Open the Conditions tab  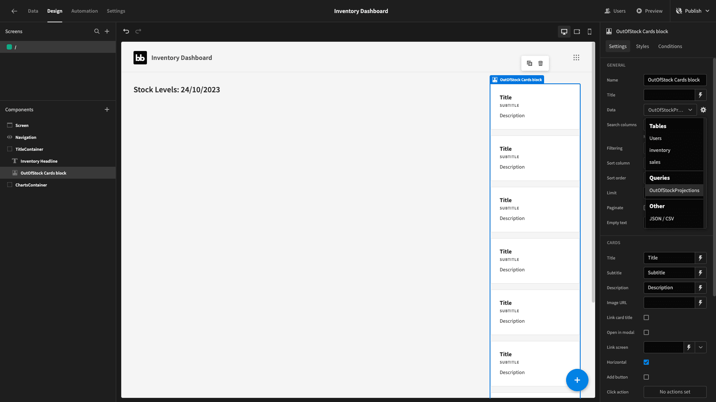(670, 47)
